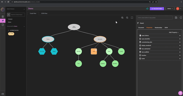
Task: Click the description to tag update field
Action: coord(155,18)
